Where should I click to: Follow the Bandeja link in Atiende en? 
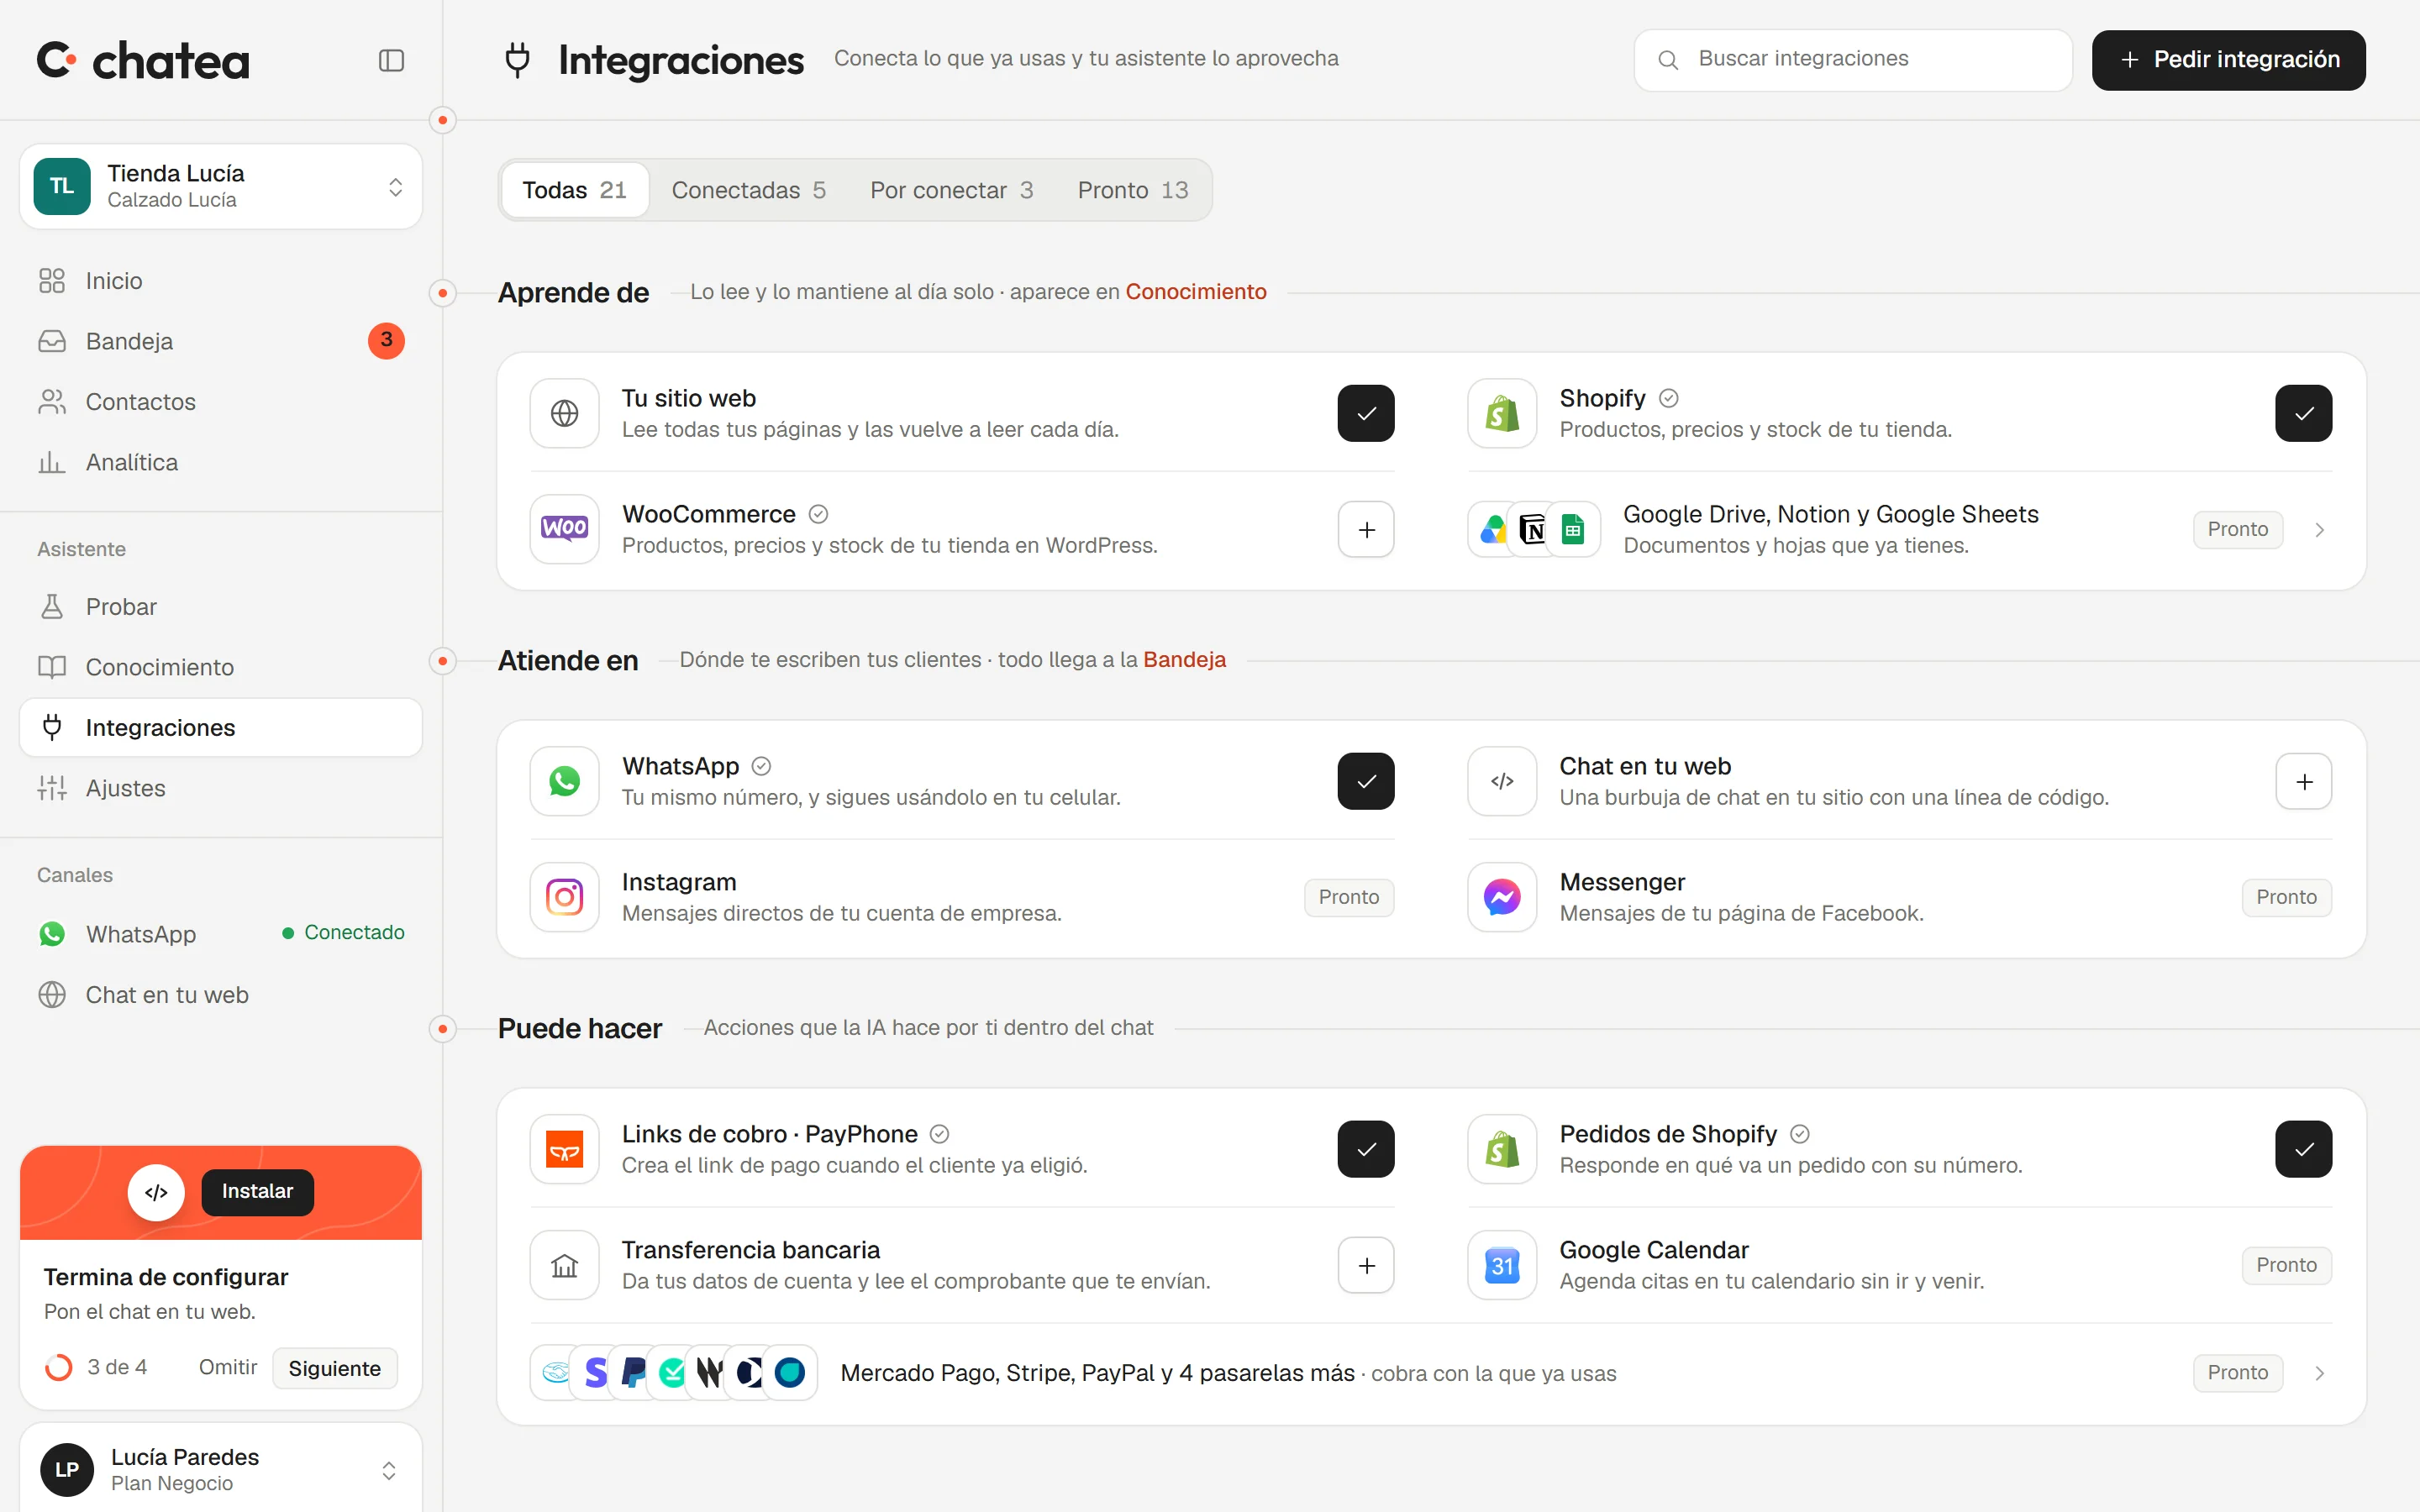1184,660
